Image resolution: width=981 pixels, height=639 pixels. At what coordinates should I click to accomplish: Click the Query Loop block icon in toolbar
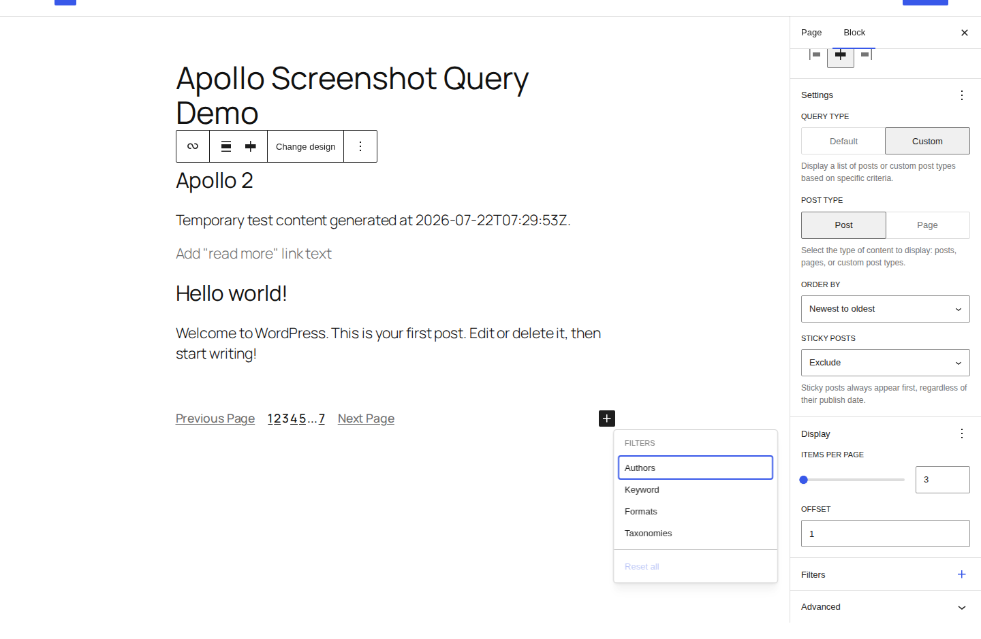193,146
